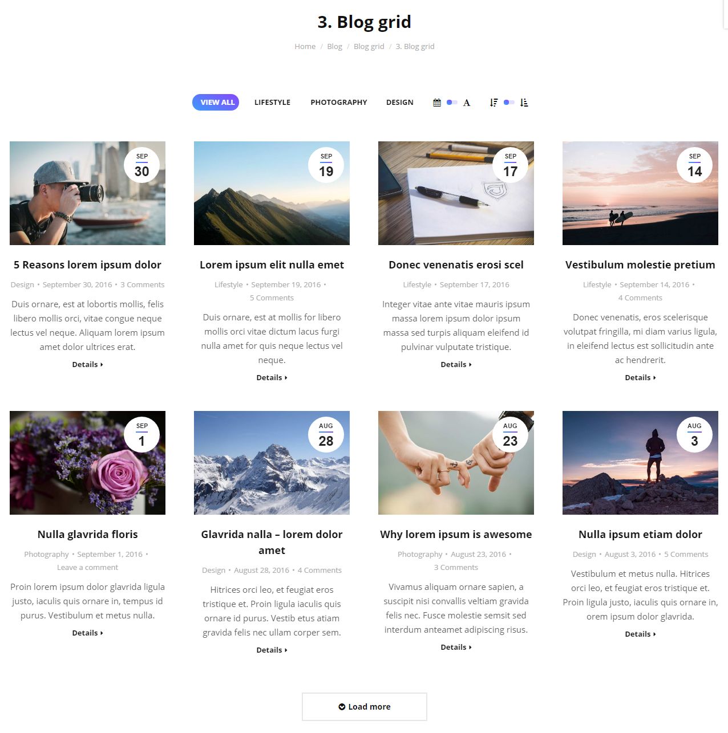
Task: Click the letter A sort-by-name icon
Action: pyautogui.click(x=467, y=103)
